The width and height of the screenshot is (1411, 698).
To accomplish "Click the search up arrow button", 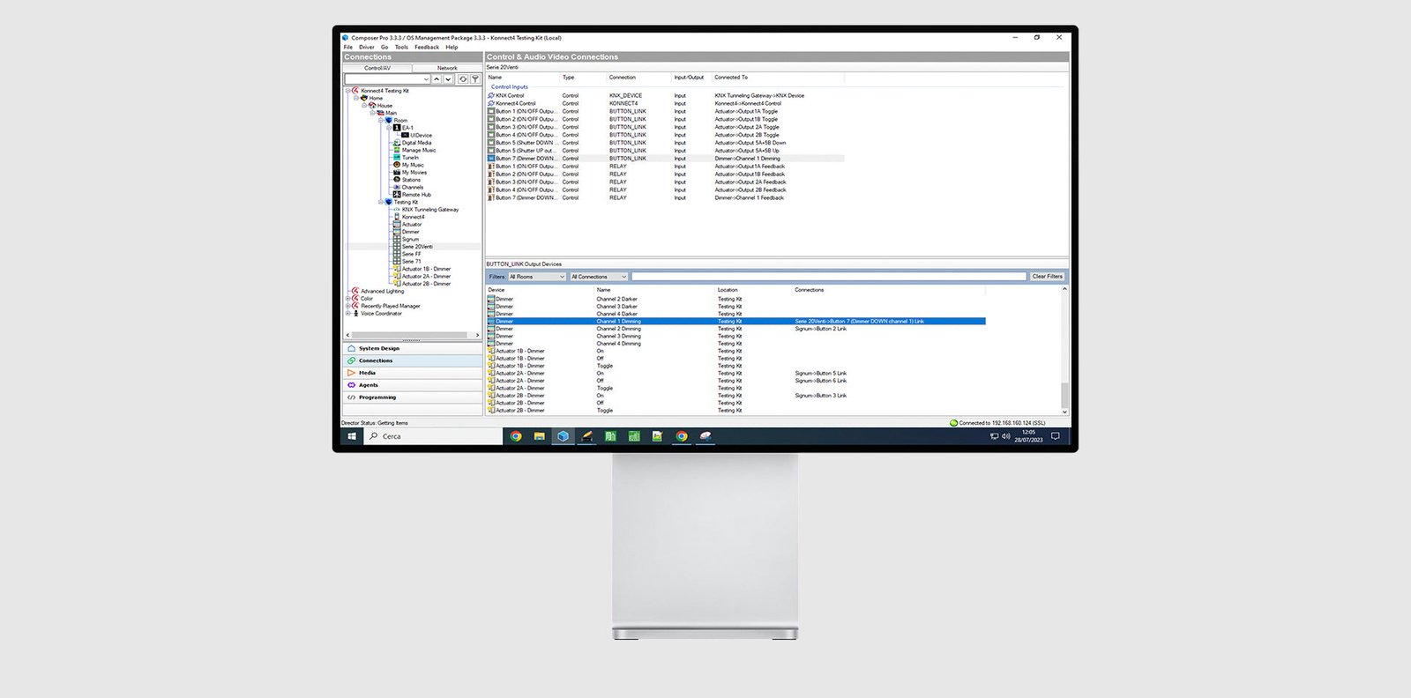I will click(437, 79).
